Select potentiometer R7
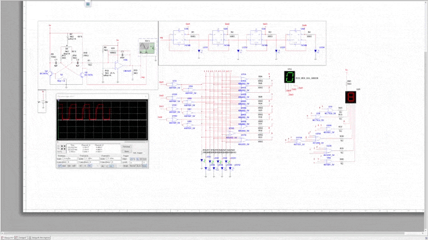Viewport: 428px width, 240px height. [x=68, y=36]
